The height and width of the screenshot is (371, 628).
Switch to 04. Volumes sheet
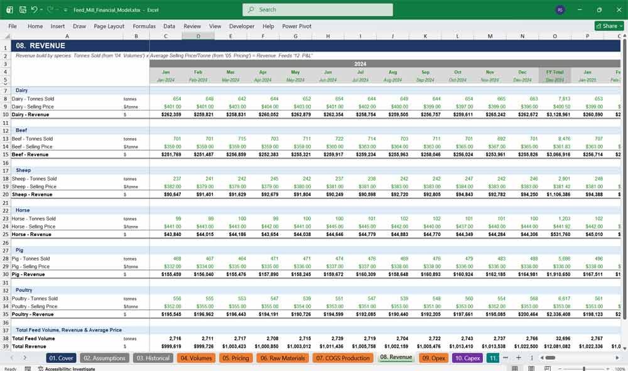pyautogui.click(x=196, y=358)
